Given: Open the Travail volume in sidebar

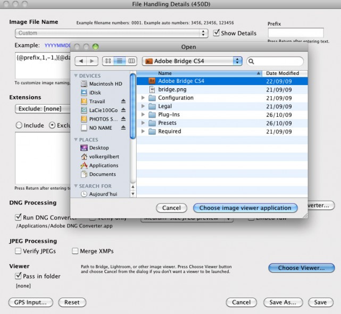Looking at the screenshot, I should [93, 101].
